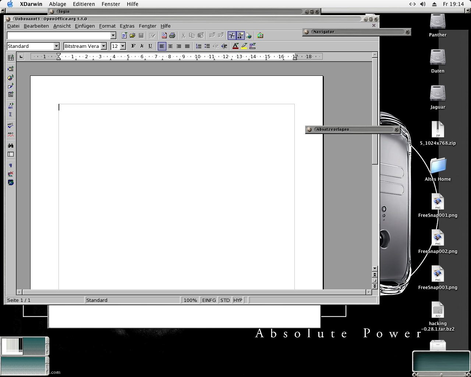Open the Einfügen menu
471x377 pixels.
85,26
